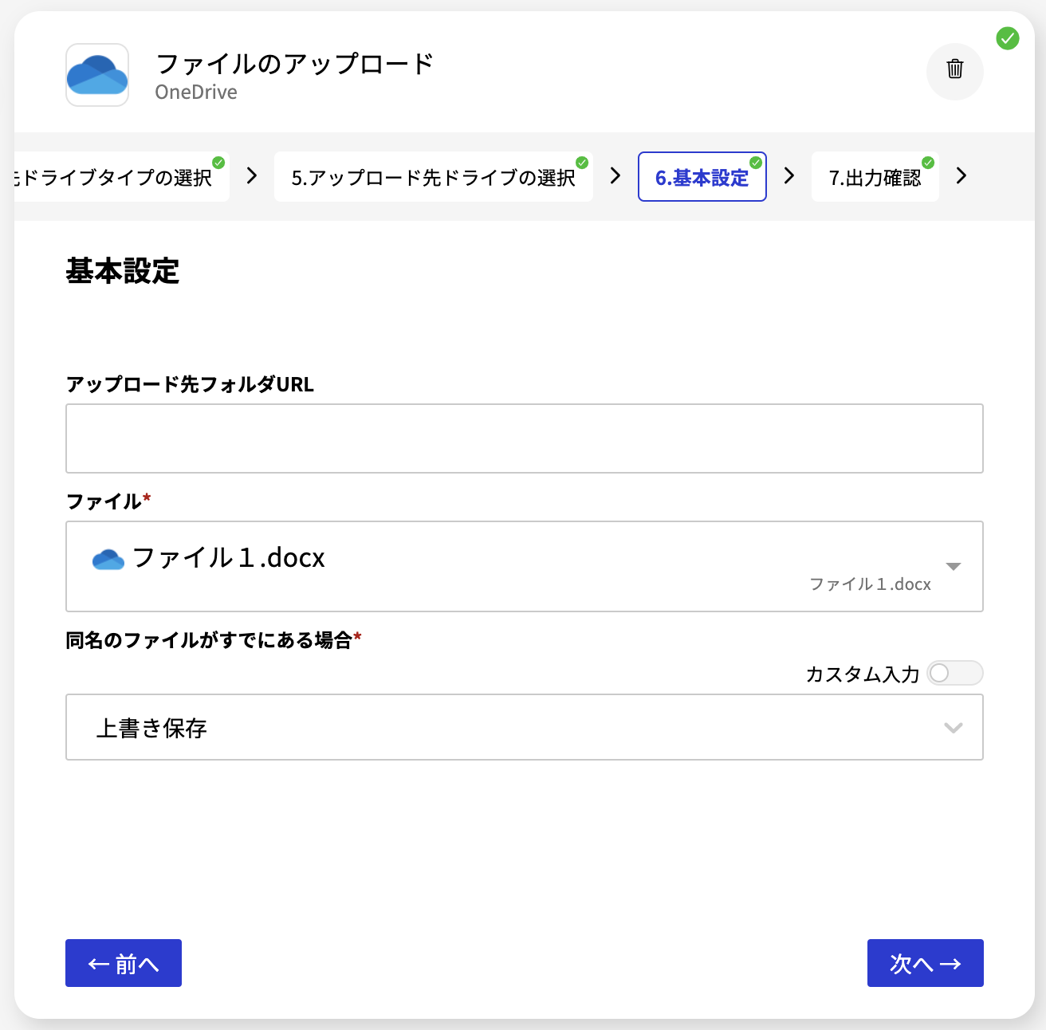Go back to 5.アップロード先ドライブの選択 step
Viewport: 1046px width, 1030px height.
click(x=434, y=176)
